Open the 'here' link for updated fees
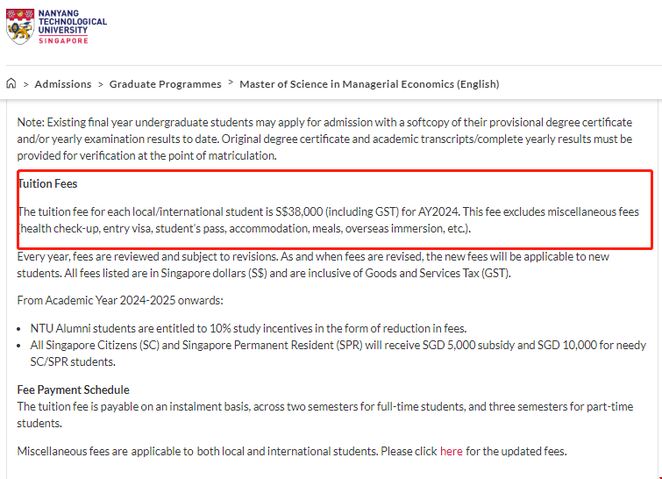This screenshot has width=662, height=479. [x=451, y=452]
